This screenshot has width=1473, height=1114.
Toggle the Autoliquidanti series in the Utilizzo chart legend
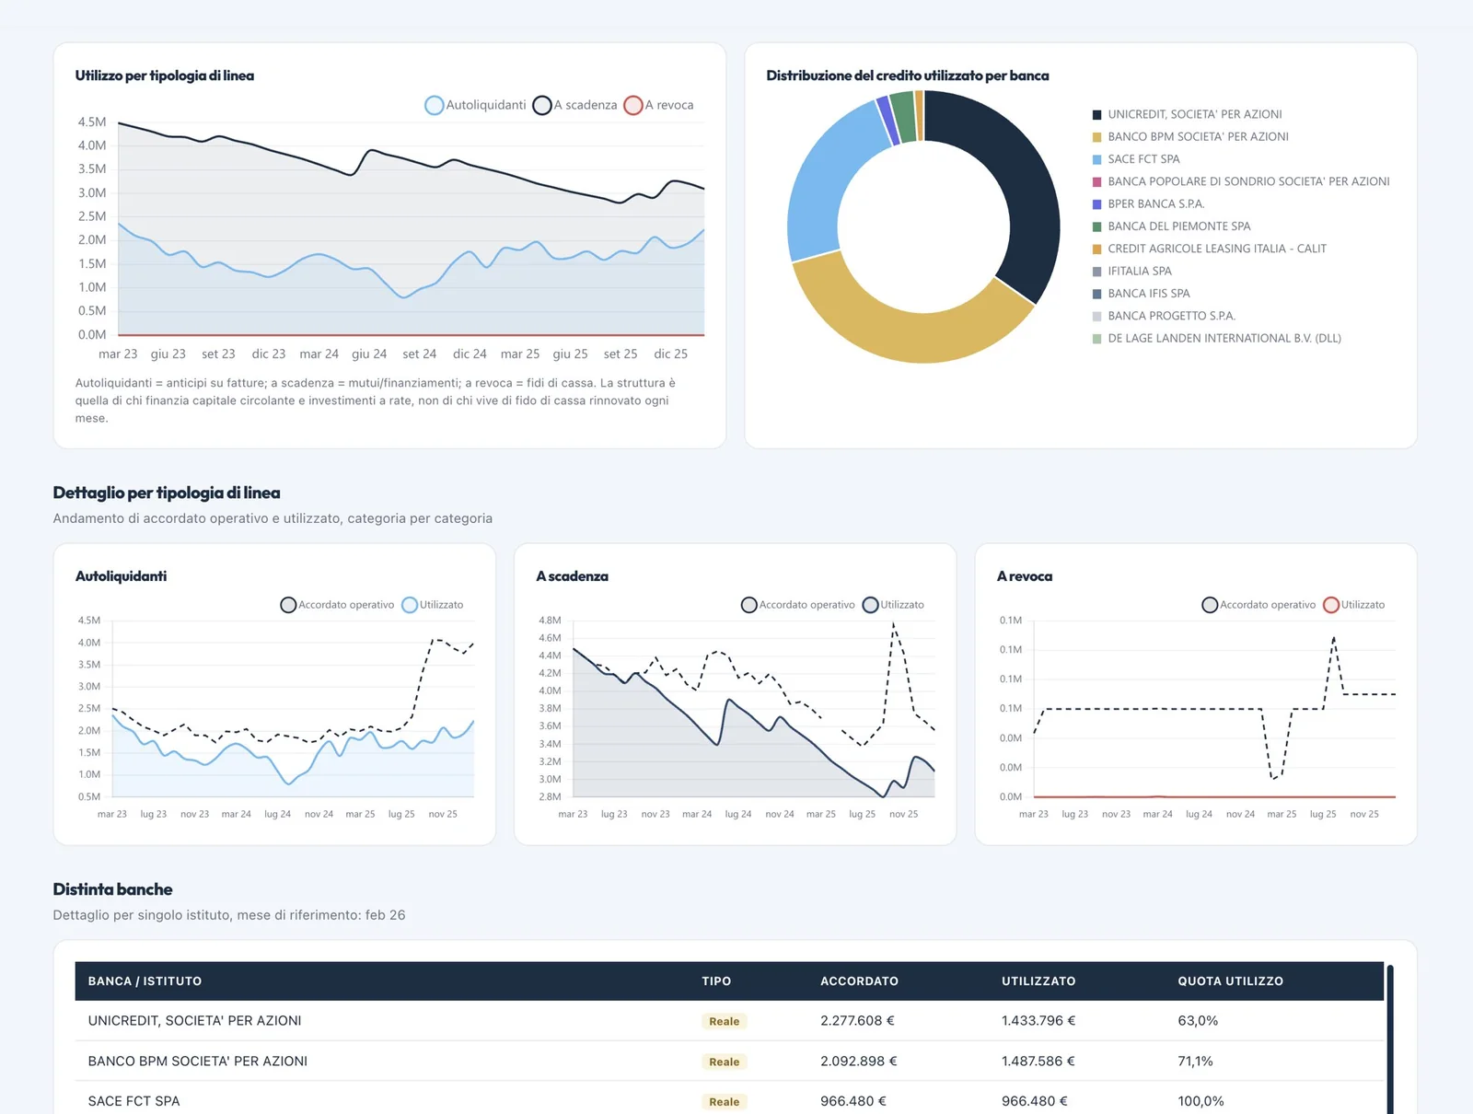coord(476,105)
